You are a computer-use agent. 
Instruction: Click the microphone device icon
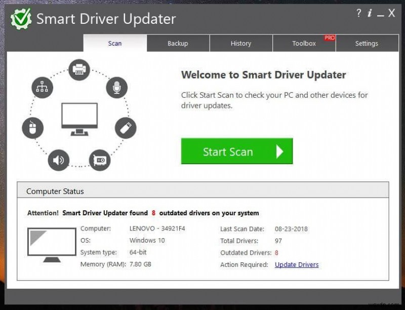tap(117, 88)
